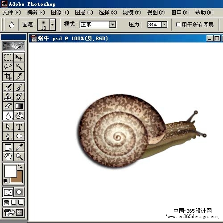The image size is (223, 223).
Task: Expand the 模式 blend mode dropdown
Action: pos(112,25)
